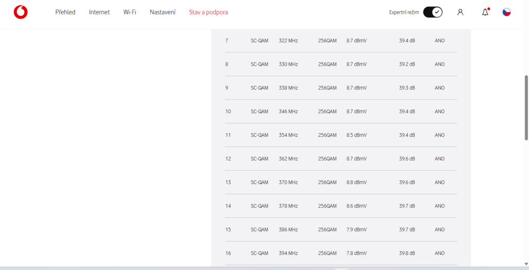Open the notifications bell
Viewport: 529px width, 270px height.
(x=485, y=12)
